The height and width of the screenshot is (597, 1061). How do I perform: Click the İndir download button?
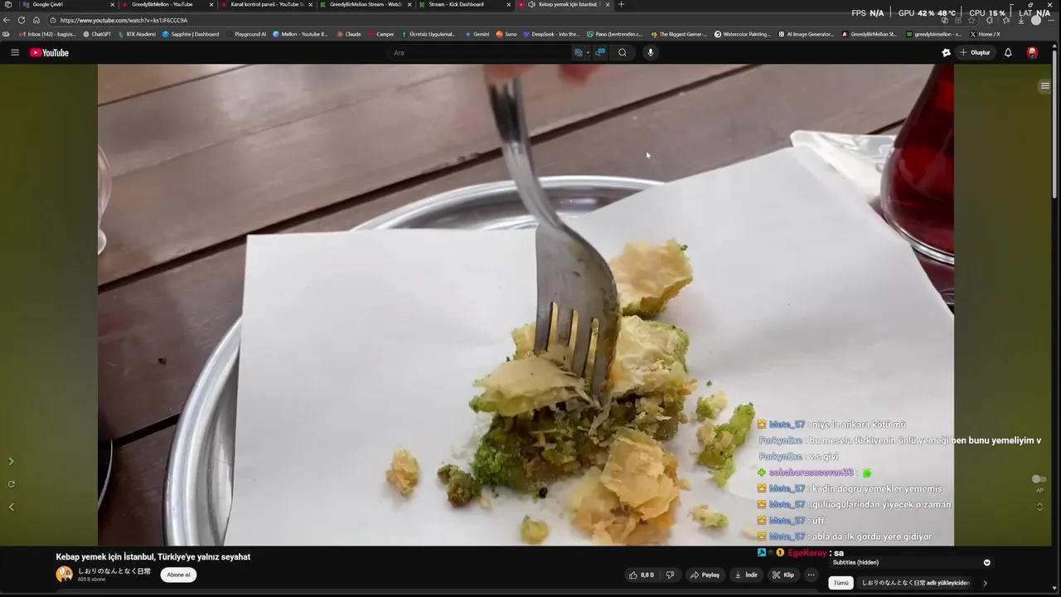[x=746, y=575]
